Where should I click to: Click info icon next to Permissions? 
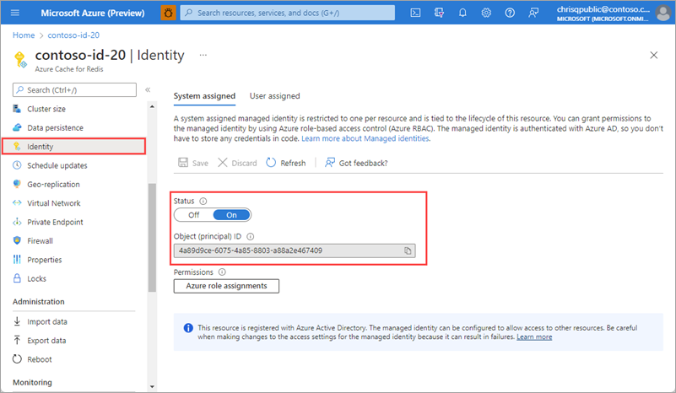[222, 272]
